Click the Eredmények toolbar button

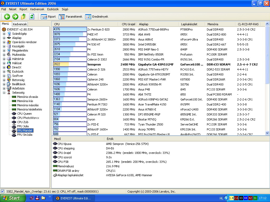pos(97,17)
